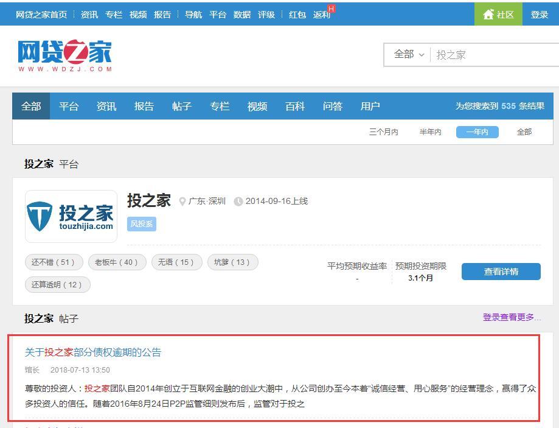Switch to the 平台 results tab

coord(69,106)
